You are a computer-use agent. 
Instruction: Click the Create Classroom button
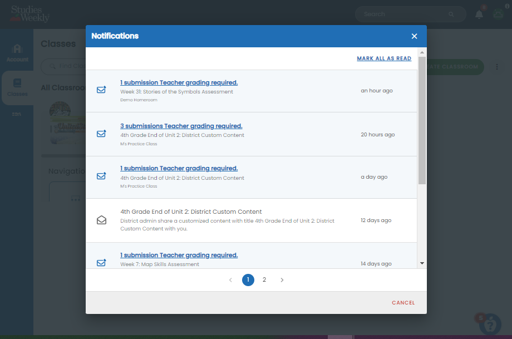click(x=455, y=67)
